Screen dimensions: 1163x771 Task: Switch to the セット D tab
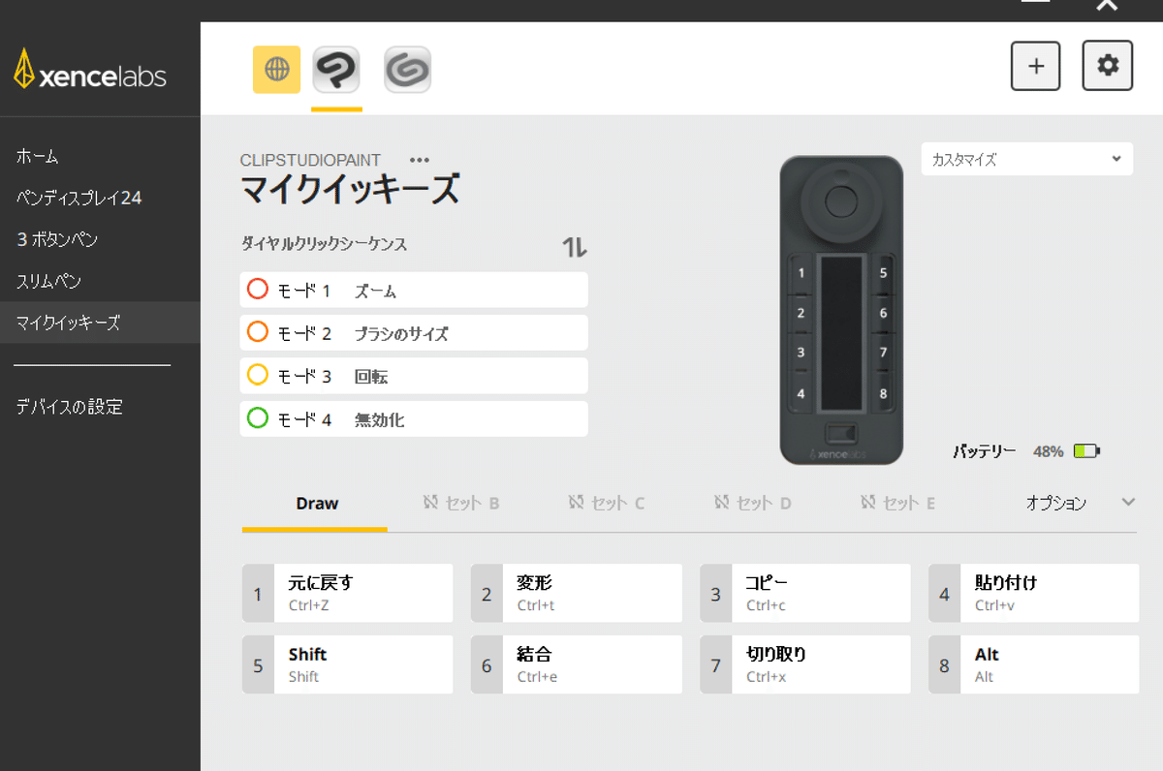point(753,504)
